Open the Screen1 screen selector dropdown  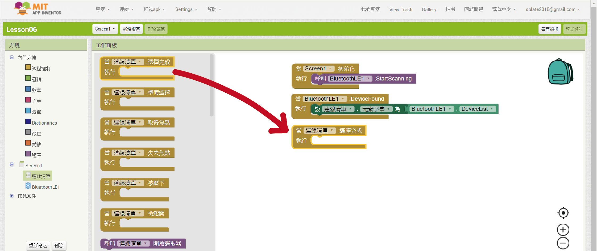click(105, 29)
